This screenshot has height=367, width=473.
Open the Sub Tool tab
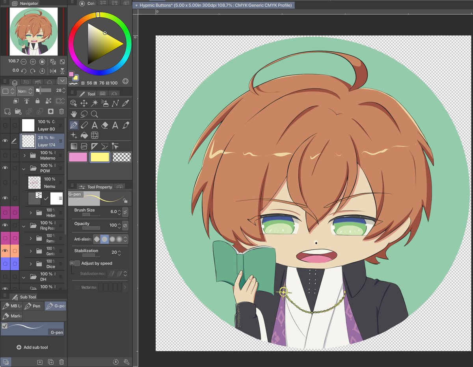click(x=24, y=297)
